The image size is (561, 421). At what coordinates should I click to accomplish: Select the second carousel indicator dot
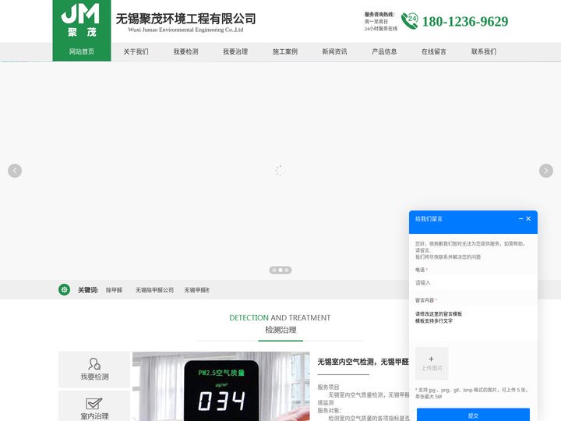coord(280,270)
